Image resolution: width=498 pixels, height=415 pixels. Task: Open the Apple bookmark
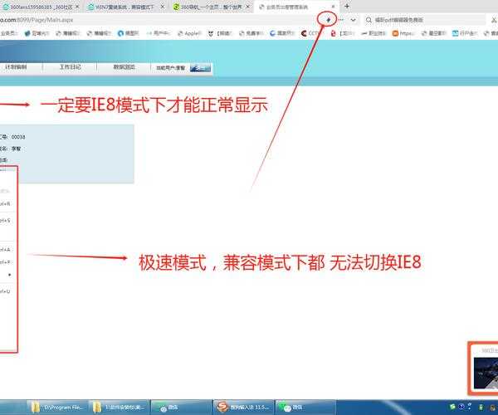click(x=189, y=33)
